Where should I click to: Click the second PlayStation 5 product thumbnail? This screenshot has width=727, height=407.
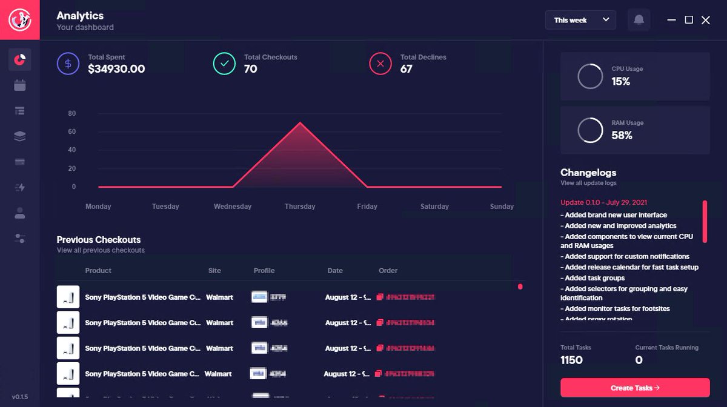click(68, 323)
